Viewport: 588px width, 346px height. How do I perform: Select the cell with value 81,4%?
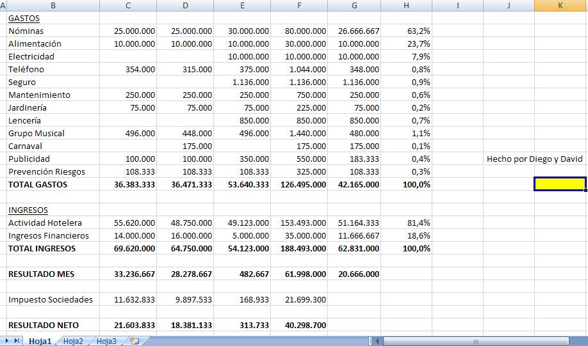407,223
